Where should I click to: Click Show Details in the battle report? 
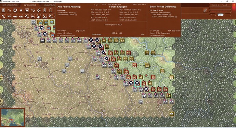tap(96, 34)
